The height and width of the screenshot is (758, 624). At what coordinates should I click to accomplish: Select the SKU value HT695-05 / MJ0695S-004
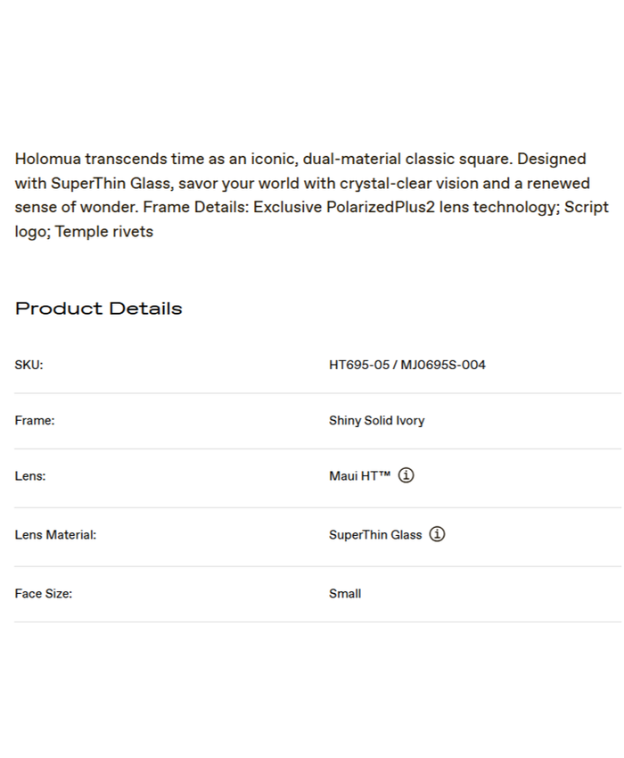[407, 365]
